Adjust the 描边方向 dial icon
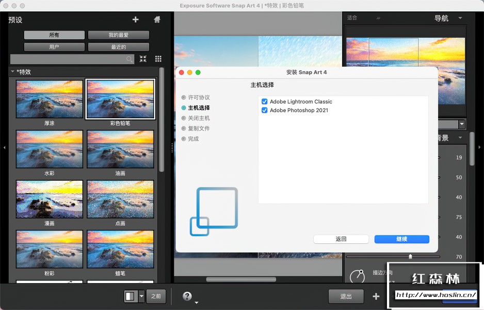This screenshot has width=484, height=310. coord(358,277)
